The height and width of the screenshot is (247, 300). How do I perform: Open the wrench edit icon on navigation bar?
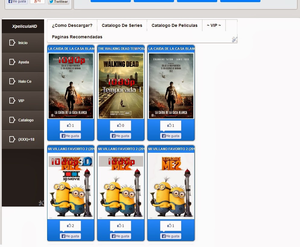click(x=234, y=40)
